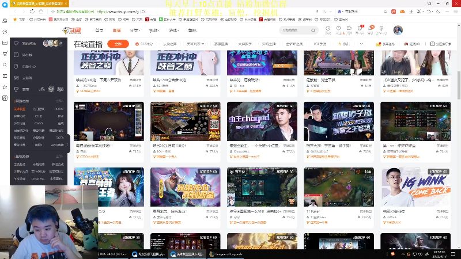Open the 新版狮子狗 stream thumbnail
The width and height of the screenshot is (461, 259).
(339, 121)
